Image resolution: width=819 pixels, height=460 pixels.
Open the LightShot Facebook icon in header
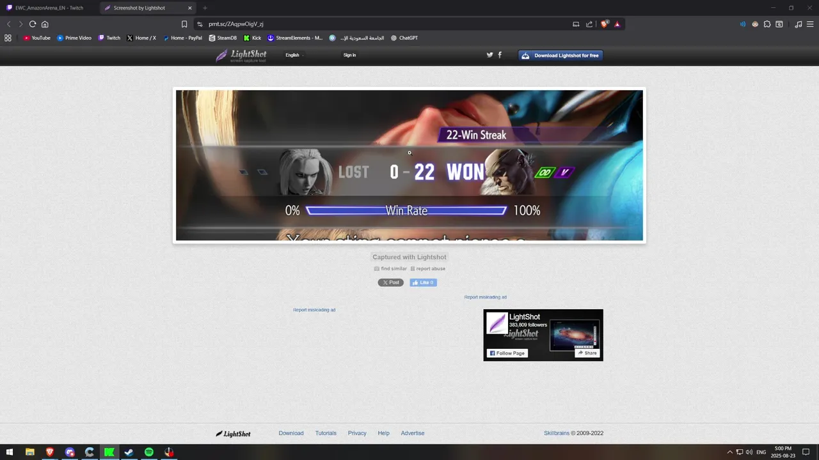500,55
